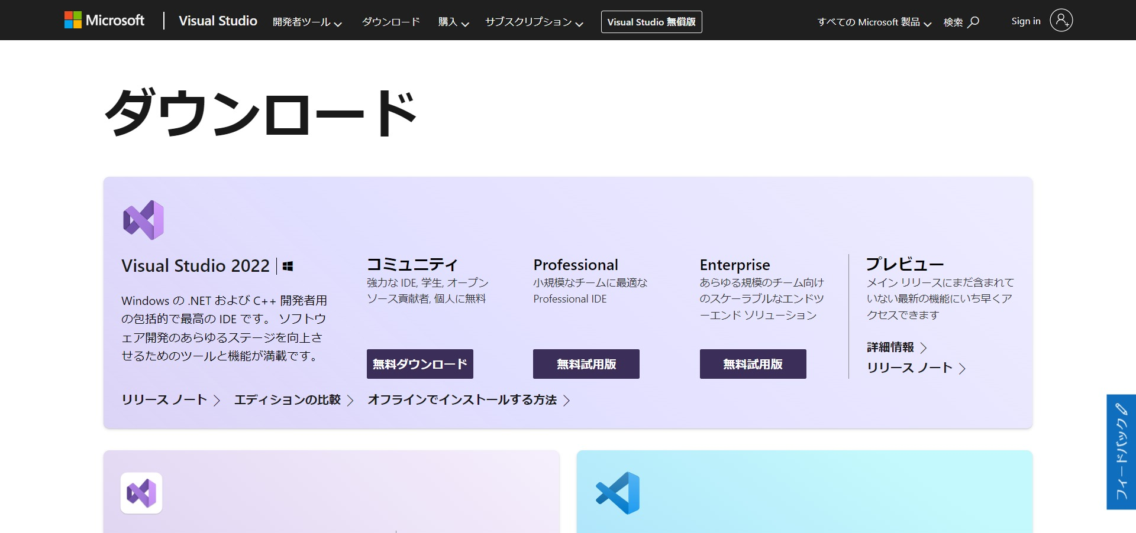Image resolution: width=1136 pixels, height=533 pixels.
Task: Click the Windows logo beside Visual Studio 2022
Action: [x=288, y=266]
